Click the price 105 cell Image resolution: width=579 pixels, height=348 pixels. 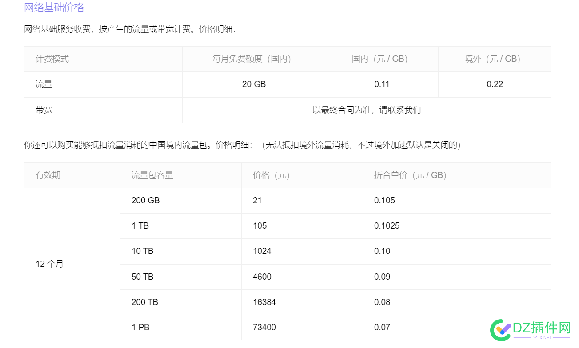click(302, 226)
